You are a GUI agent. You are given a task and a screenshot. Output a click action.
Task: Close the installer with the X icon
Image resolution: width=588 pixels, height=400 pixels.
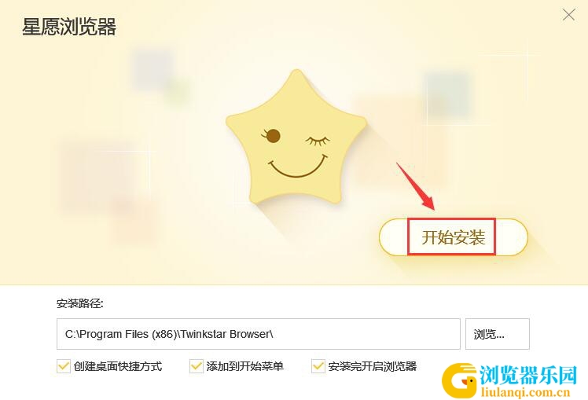(569, 15)
